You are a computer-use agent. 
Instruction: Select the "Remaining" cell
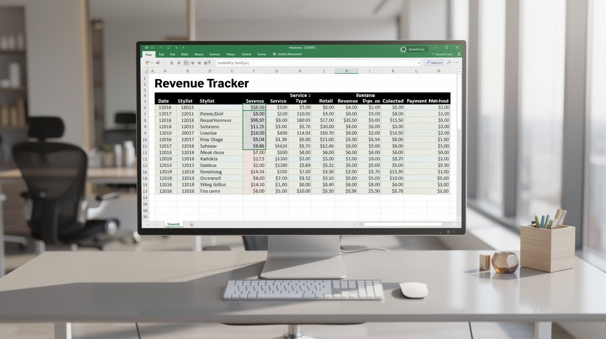click(221, 172)
